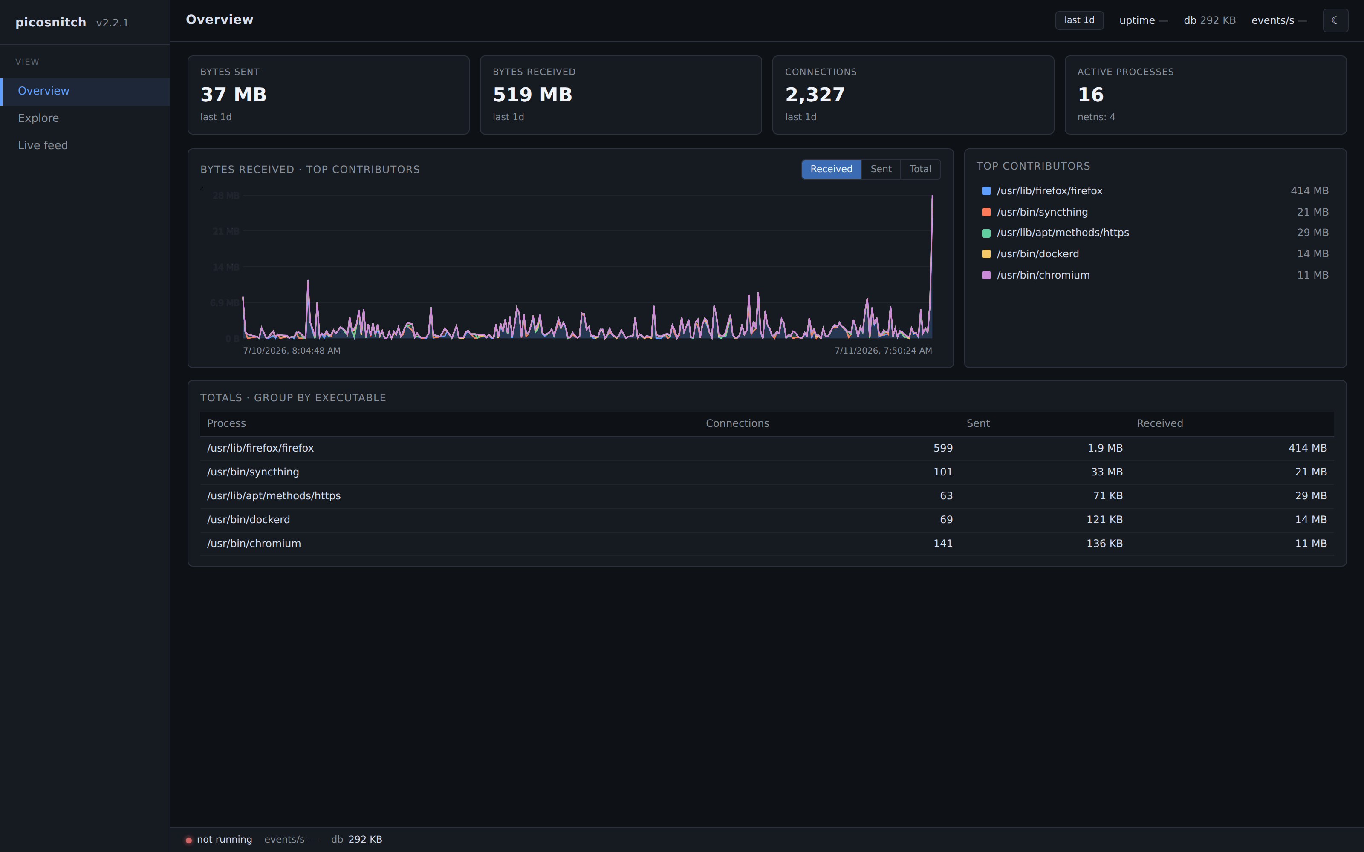Open /usr/bin/dockerd row in totals table
This screenshot has height=852, width=1364.
coord(766,520)
